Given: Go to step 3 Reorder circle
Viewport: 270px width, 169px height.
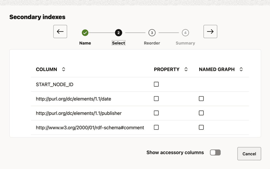Looking at the screenshot, I should [152, 33].
